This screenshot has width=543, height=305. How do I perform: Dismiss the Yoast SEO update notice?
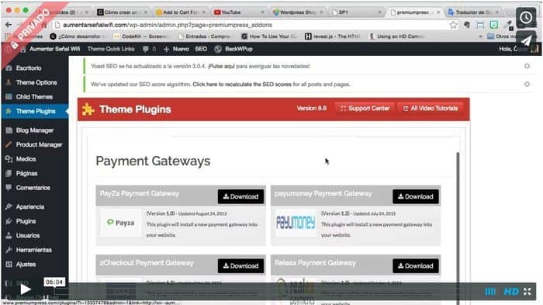pos(527,66)
